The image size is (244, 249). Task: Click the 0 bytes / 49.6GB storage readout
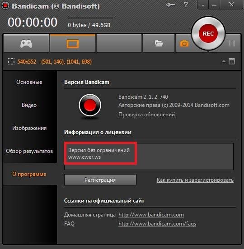89,25
